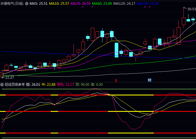Click the blue 财 financial marker icon
The image size is (196, 139).
pos(150,80)
